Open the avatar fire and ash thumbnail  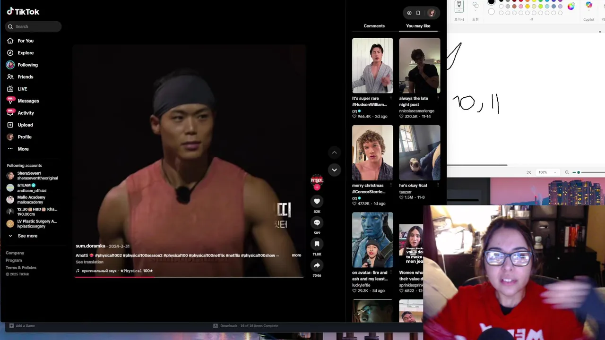tap(372, 240)
